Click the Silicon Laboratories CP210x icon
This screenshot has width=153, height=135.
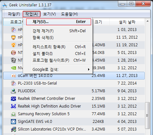coord(13,129)
